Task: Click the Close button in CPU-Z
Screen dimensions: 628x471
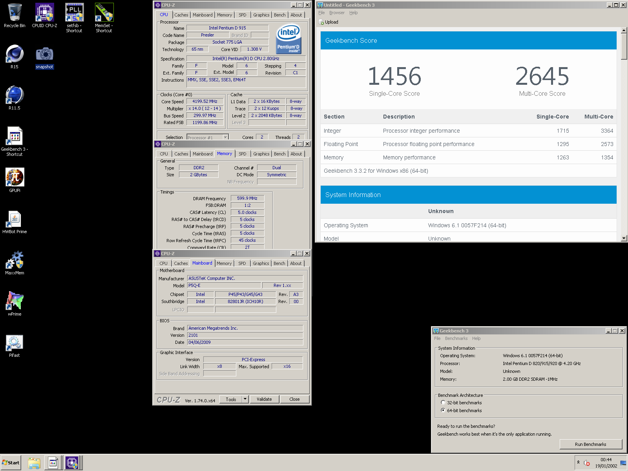Action: point(294,399)
